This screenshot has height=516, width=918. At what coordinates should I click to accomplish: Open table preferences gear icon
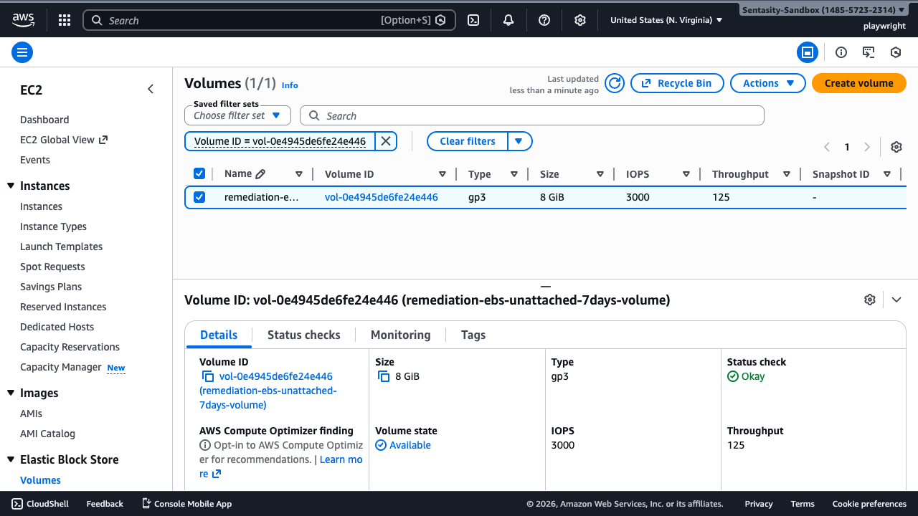[x=896, y=147]
